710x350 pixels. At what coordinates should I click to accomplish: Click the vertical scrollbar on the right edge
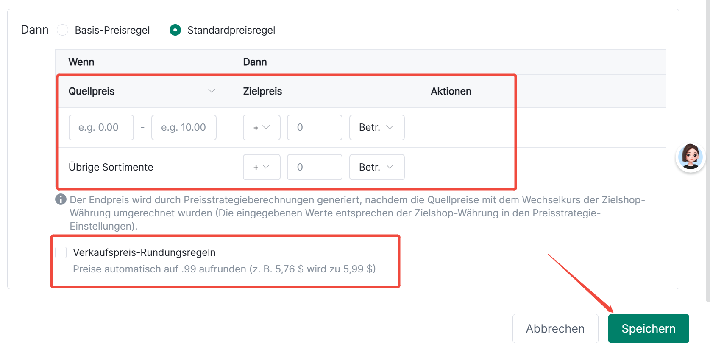click(x=707, y=151)
